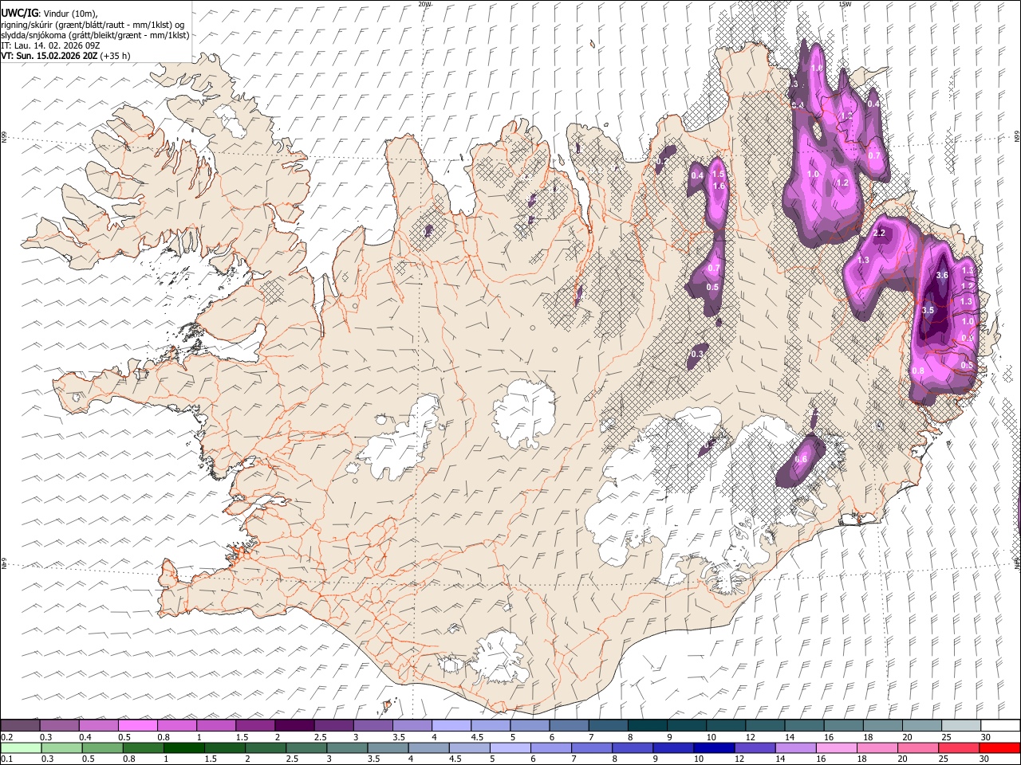Click the 'slydda/snjókoma (grátt/bleikt/grænt' legend line
Screen dimensions: 1021x765
tap(95, 35)
